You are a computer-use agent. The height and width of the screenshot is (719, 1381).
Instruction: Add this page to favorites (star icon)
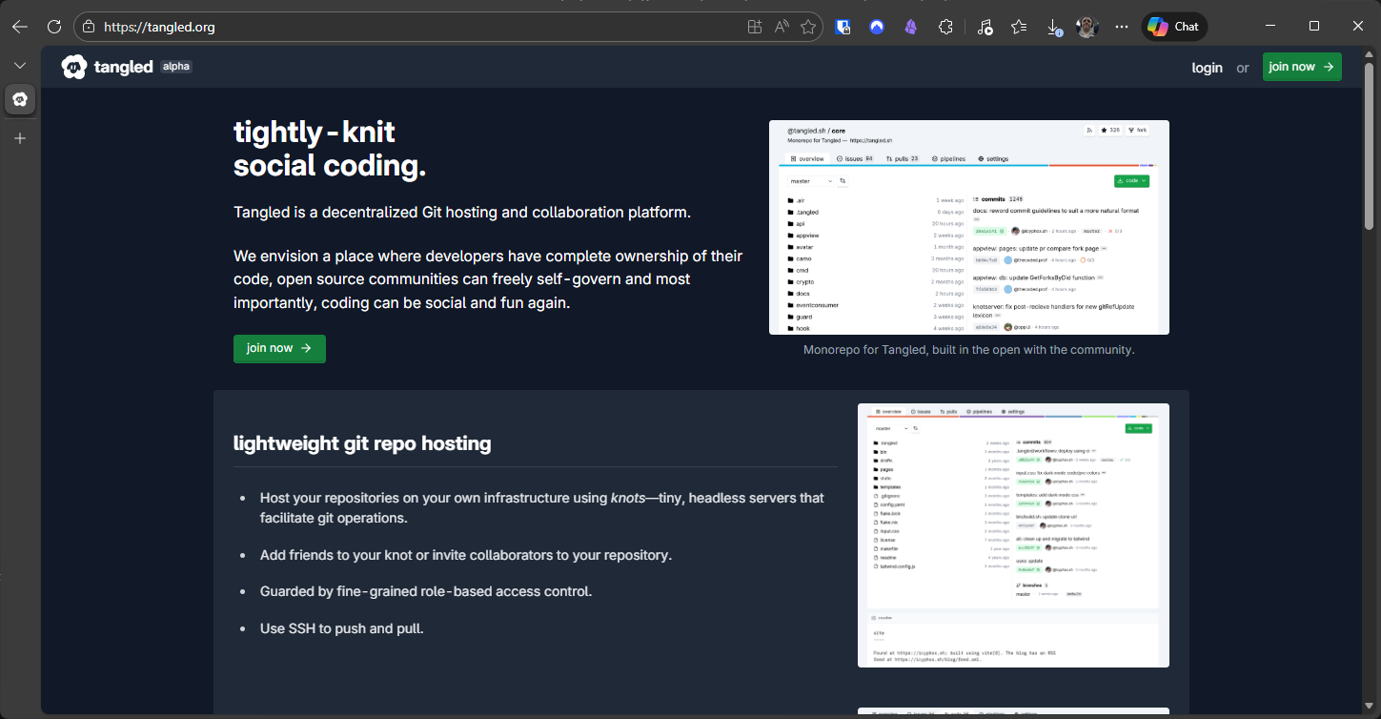pyautogui.click(x=808, y=27)
